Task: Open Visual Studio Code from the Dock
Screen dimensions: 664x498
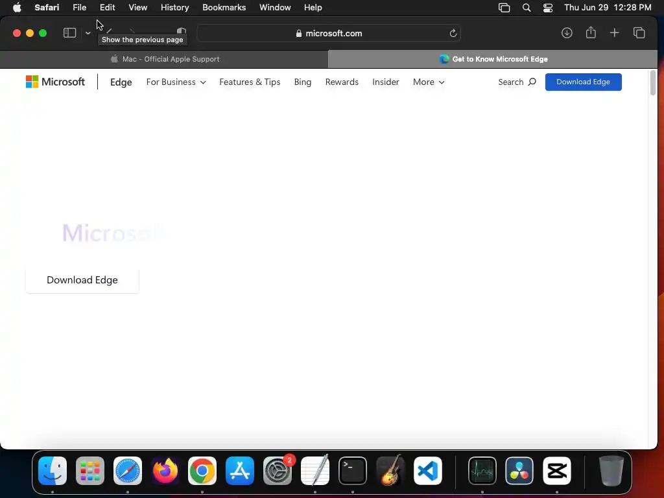Action: pos(428,471)
